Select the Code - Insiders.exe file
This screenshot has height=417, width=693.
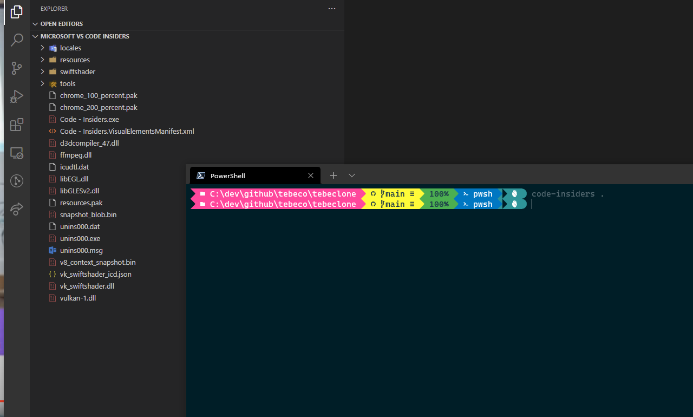tap(90, 119)
